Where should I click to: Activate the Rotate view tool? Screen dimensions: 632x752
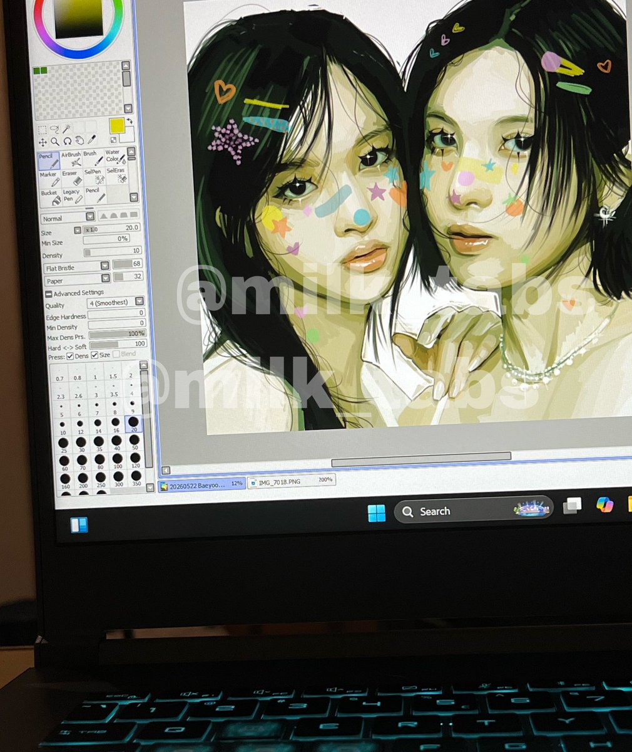68,142
